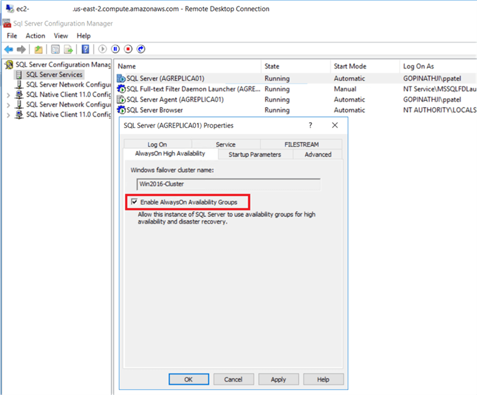Click the Up one level folder icon
This screenshot has width=477, height=395.
pos(39,49)
